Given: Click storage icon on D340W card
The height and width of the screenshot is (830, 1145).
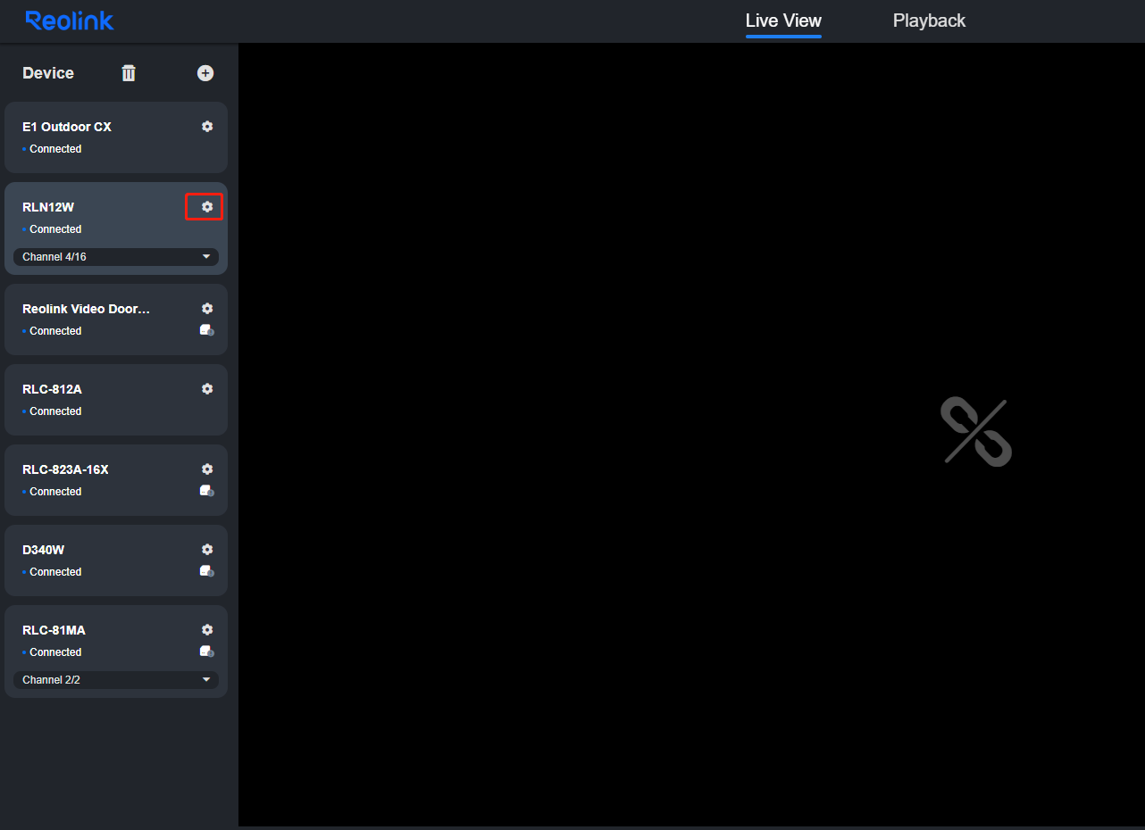Looking at the screenshot, I should pos(207,571).
